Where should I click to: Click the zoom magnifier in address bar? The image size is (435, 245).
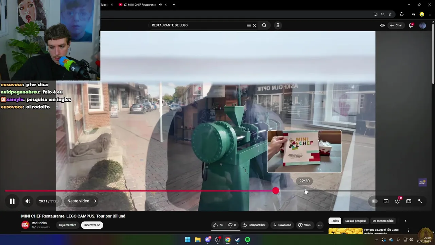tap(383, 14)
